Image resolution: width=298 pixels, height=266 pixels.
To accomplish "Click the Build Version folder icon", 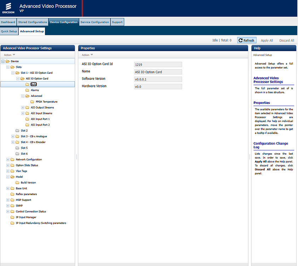I will (x=17, y=182).
